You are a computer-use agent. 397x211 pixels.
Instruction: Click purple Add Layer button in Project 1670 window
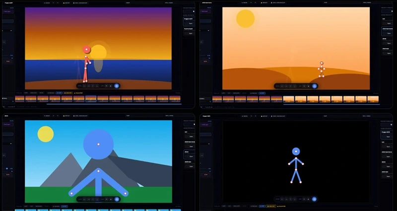pos(205,125)
